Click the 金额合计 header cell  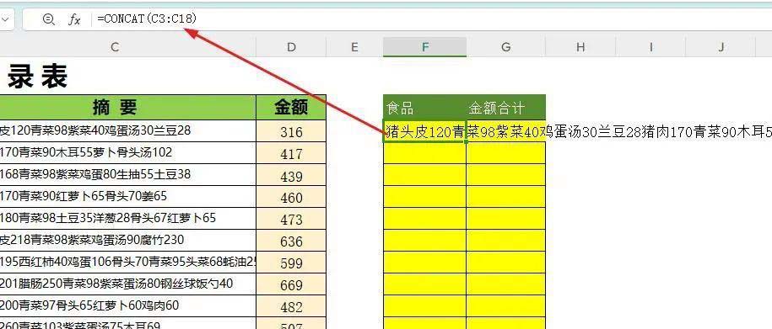[505, 108]
